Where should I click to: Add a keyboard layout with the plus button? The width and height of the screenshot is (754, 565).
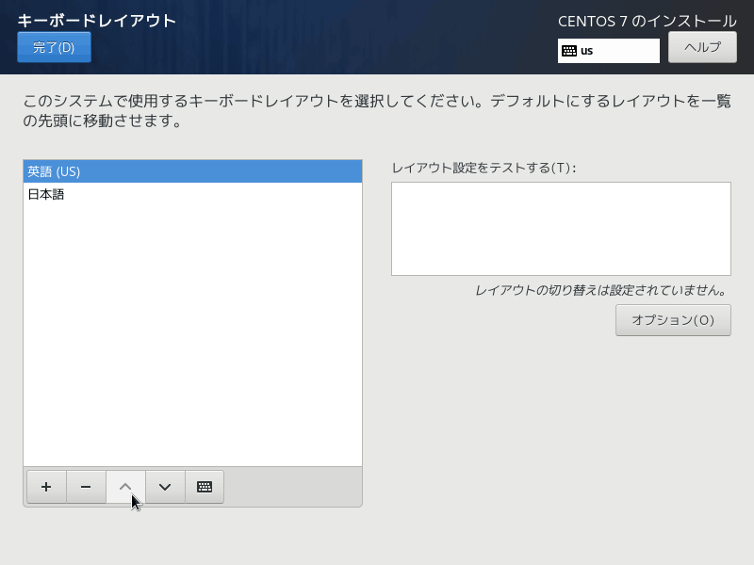point(46,487)
